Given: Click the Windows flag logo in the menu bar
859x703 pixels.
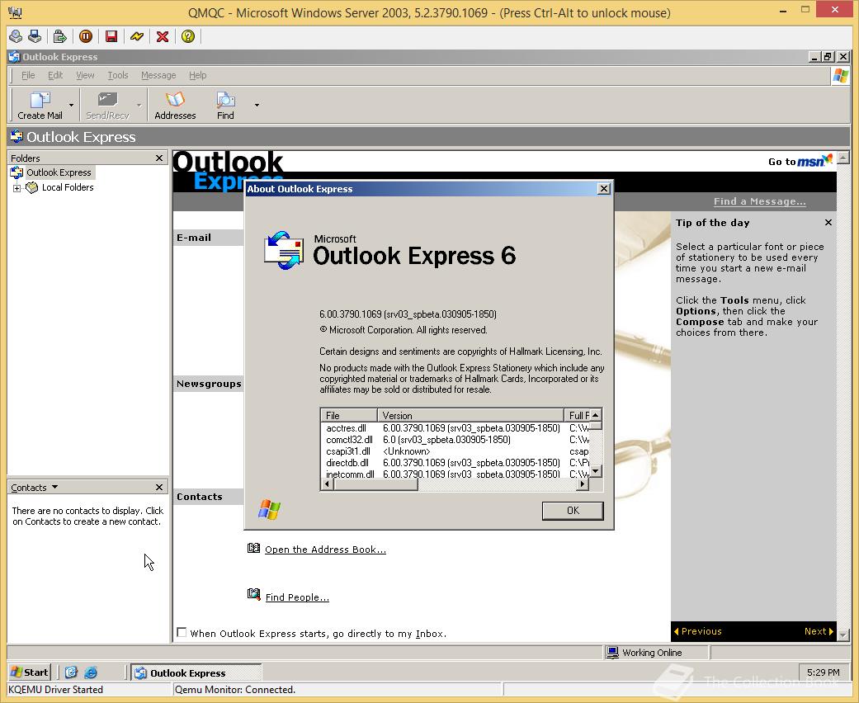Looking at the screenshot, I should click(840, 76).
